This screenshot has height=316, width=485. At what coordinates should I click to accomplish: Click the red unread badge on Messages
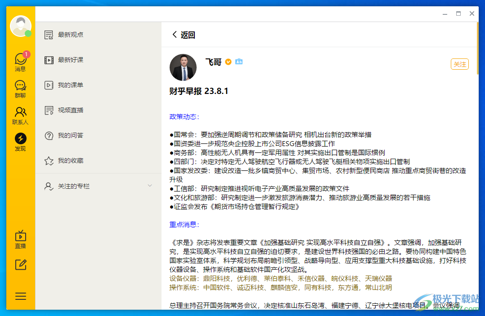[x=27, y=54]
